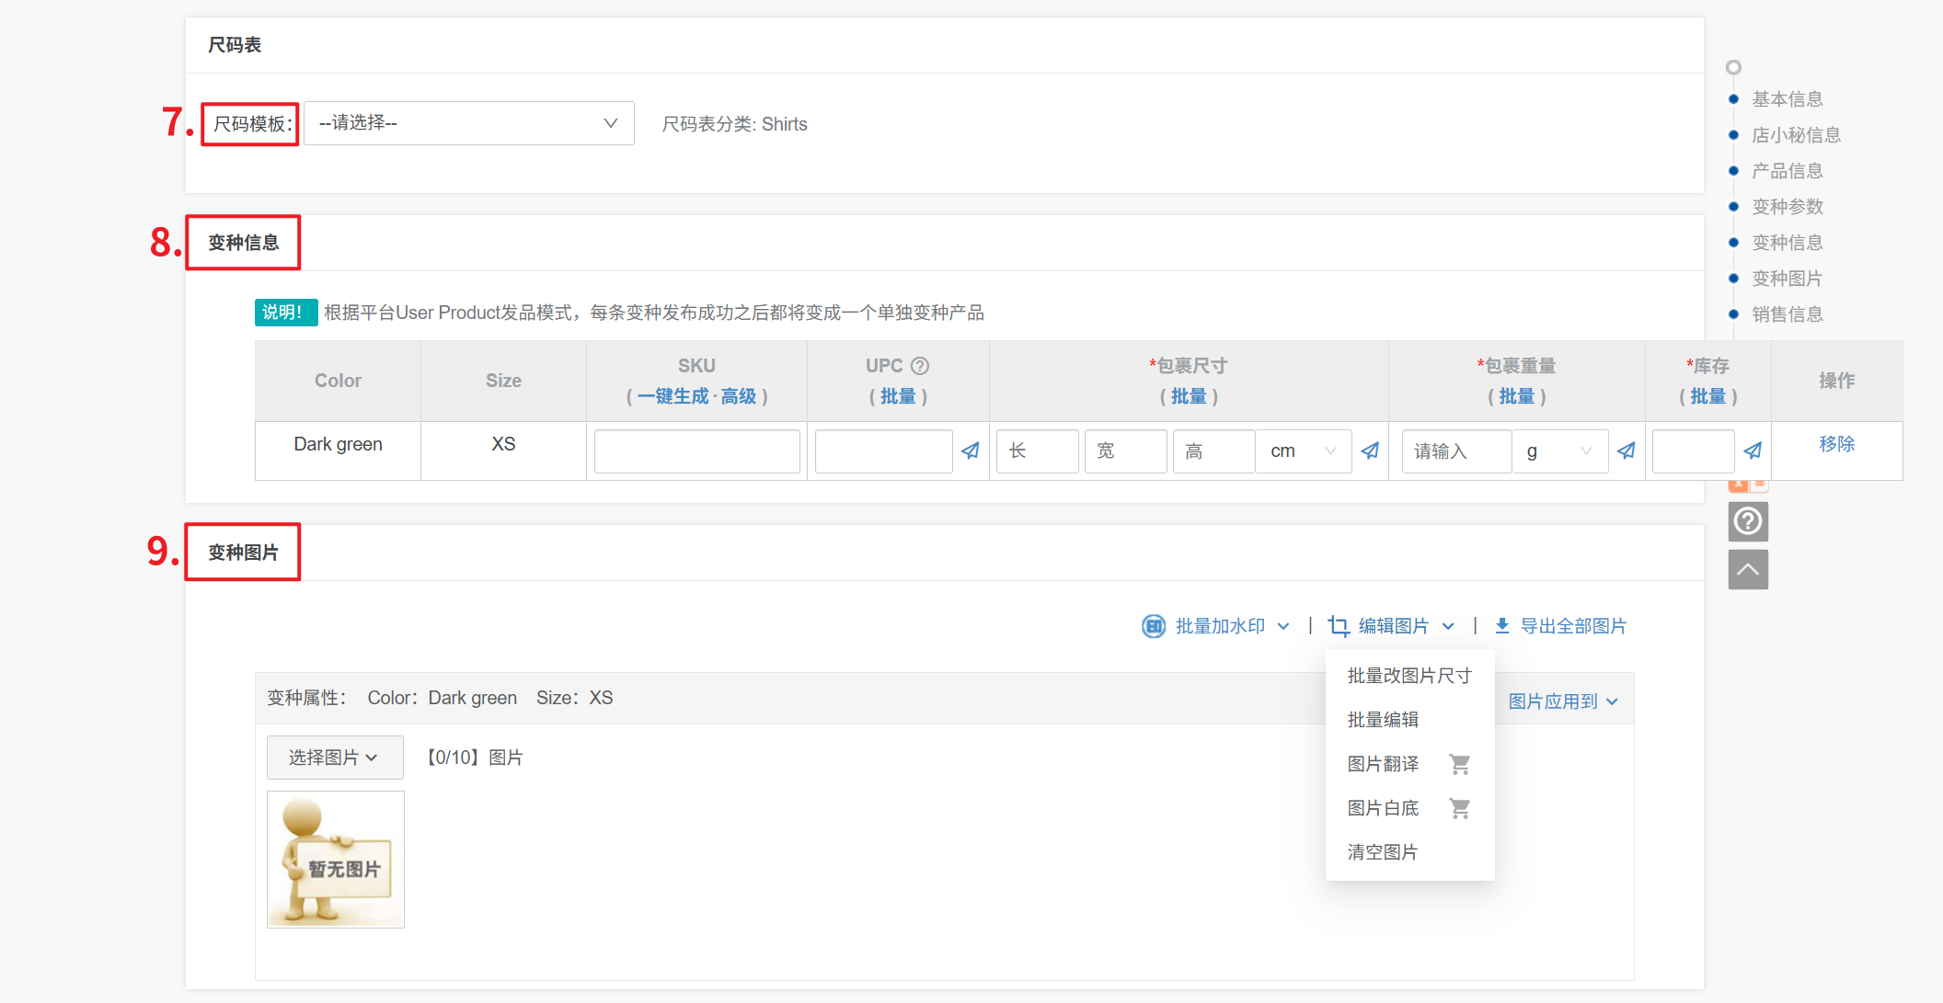Click the SKU input field

696,451
